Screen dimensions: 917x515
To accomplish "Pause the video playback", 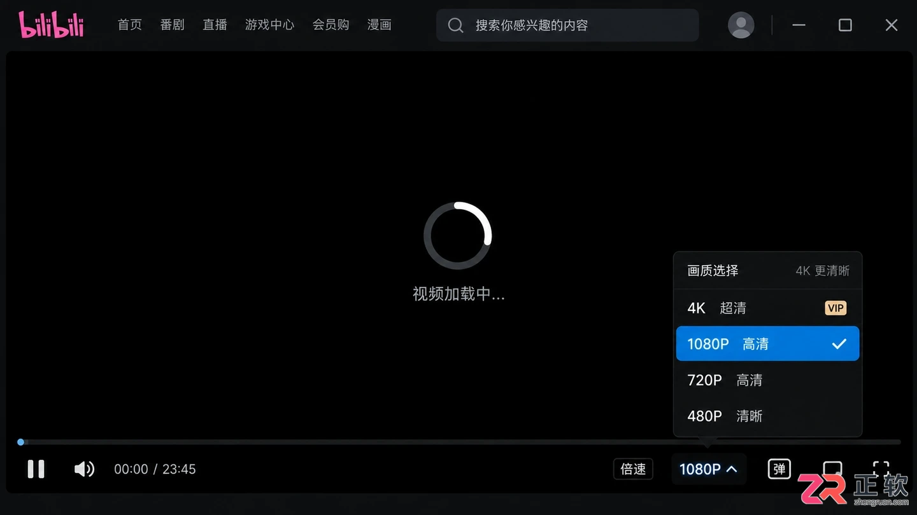I will click(36, 469).
